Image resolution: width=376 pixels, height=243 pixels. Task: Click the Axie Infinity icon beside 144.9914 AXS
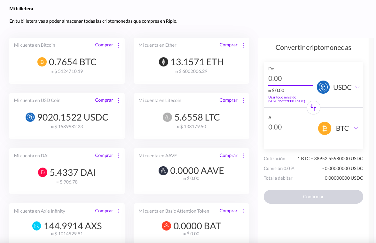pyautogui.click(x=36, y=226)
